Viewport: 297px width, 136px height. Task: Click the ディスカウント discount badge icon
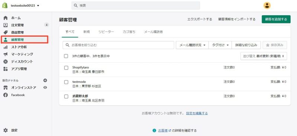6,62
